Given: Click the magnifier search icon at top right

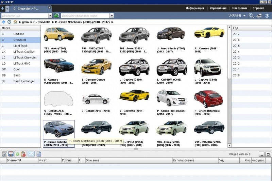Looking at the screenshot, I should click(251, 16).
